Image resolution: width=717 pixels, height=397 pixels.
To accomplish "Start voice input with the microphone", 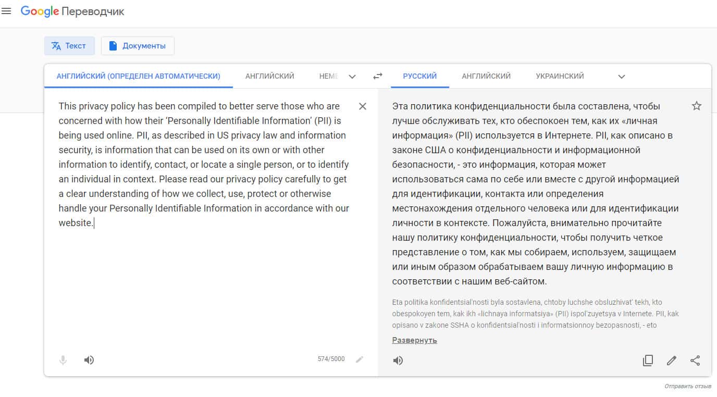I will 63,360.
